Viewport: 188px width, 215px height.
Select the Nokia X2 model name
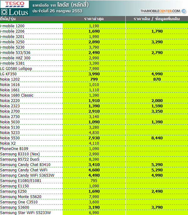8,143
